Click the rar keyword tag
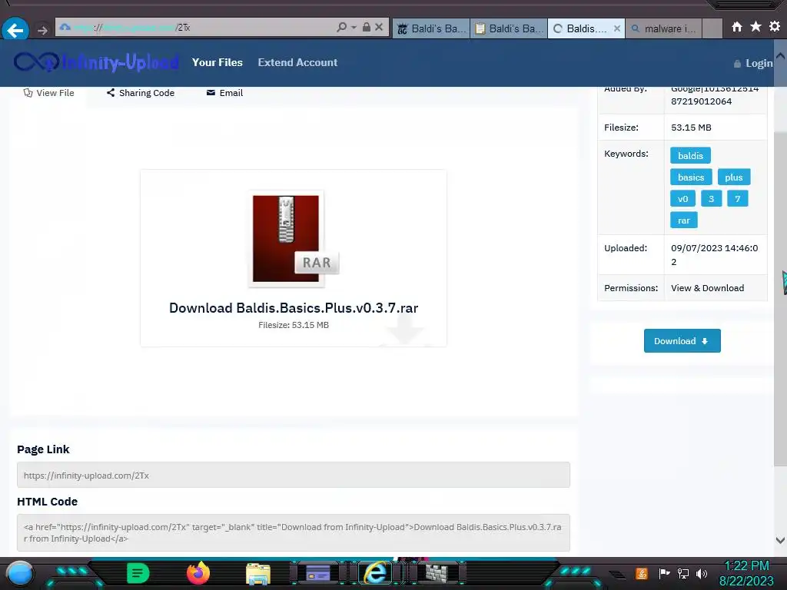The width and height of the screenshot is (787, 590). (x=683, y=220)
